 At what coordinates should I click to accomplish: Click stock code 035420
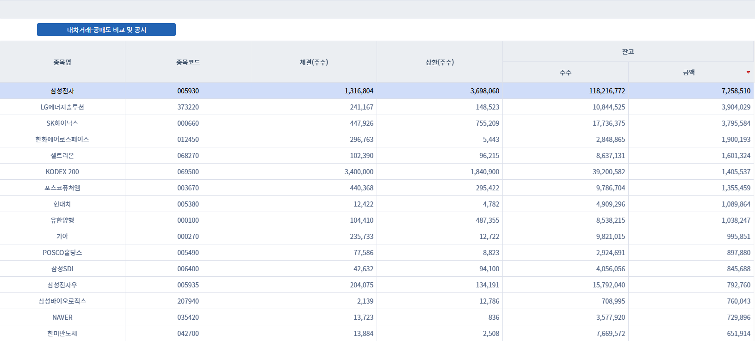[x=188, y=317]
